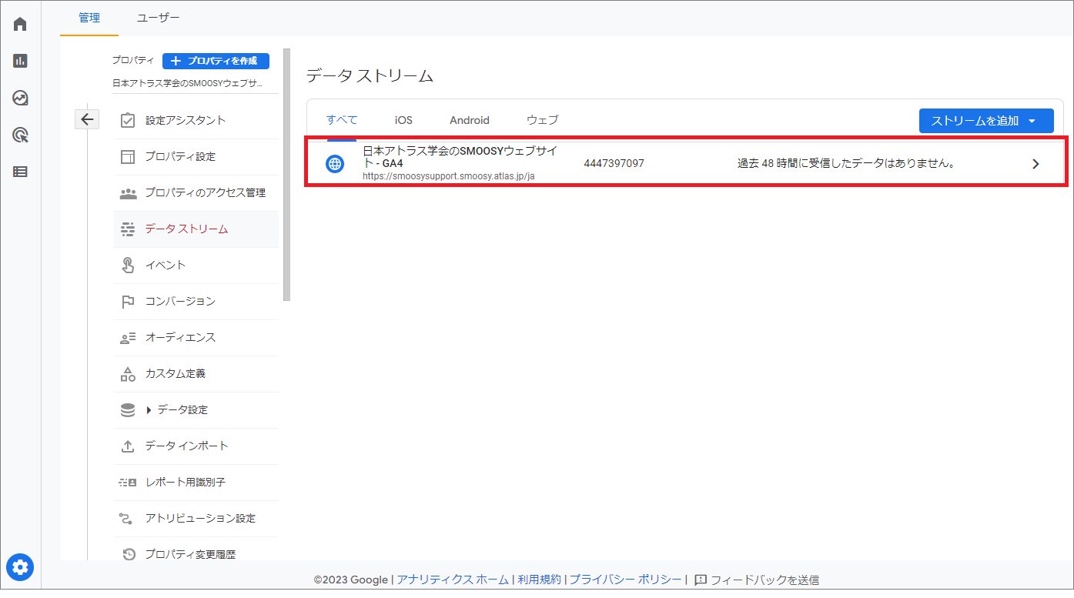
Task: Select the ウェブ stream filter tab
Action: (x=543, y=120)
